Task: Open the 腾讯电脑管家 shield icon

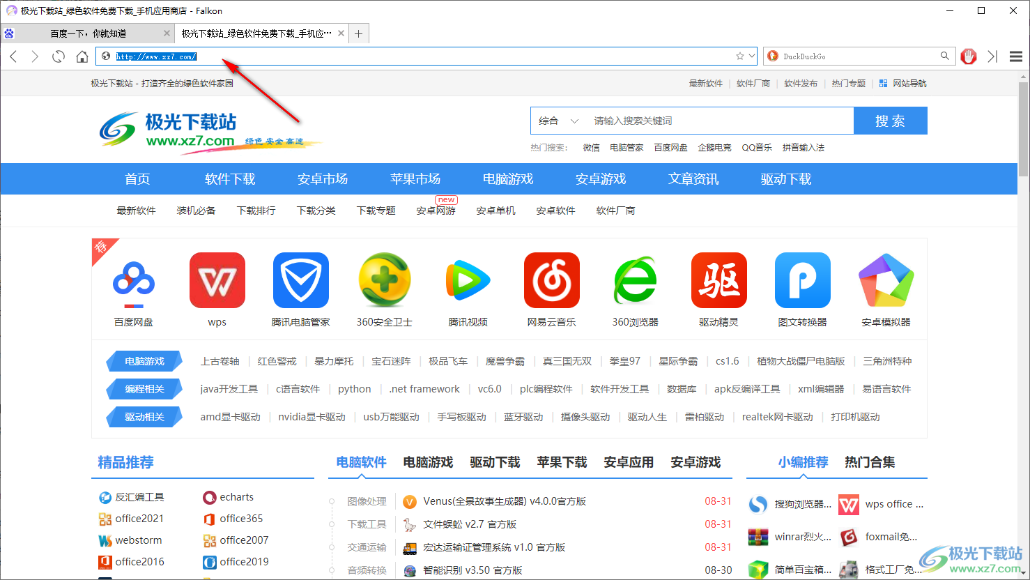Action: tap(301, 280)
